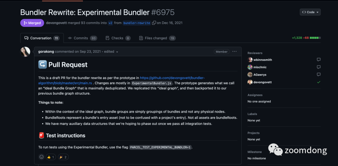Image resolution: width=338 pixels, height=166 pixels.
Task: Click the 'Projects' sidebar heading
Action: [x=253, y=133]
